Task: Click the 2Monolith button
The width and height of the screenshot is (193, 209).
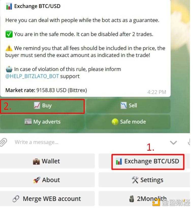Action: pos(144,199)
